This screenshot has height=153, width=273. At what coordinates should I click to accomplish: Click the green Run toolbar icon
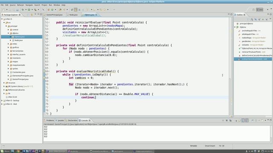(x=29, y=10)
